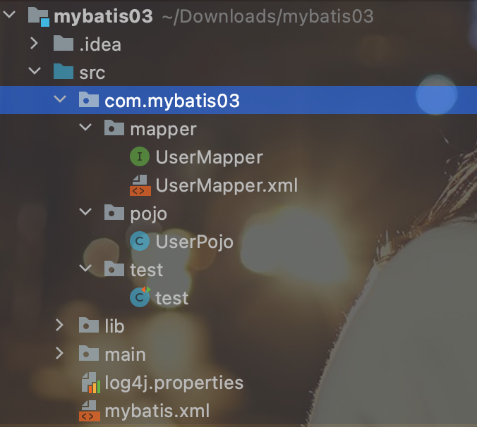Expand the lib folder

click(59, 325)
